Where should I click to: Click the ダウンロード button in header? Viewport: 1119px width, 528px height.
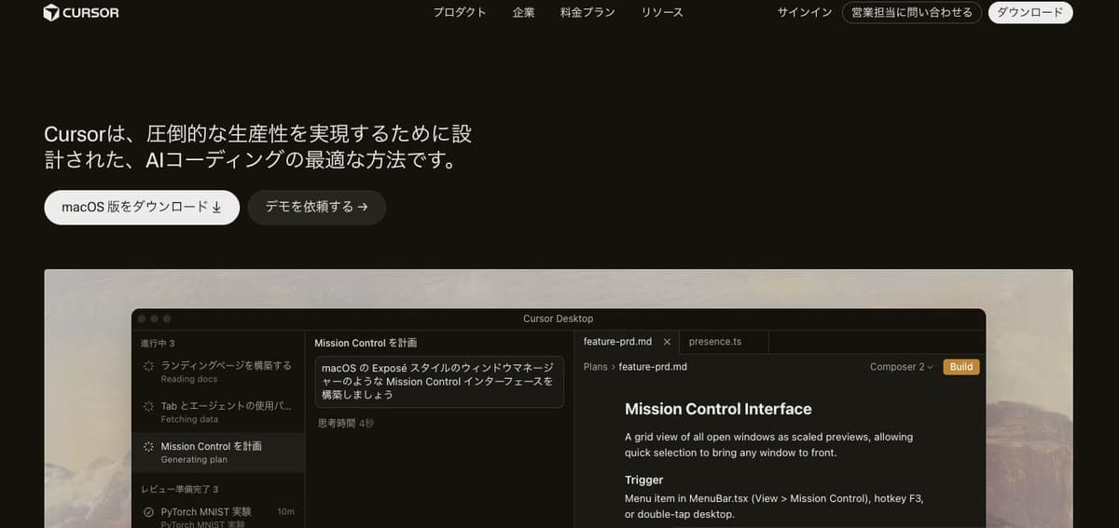[x=1030, y=12]
